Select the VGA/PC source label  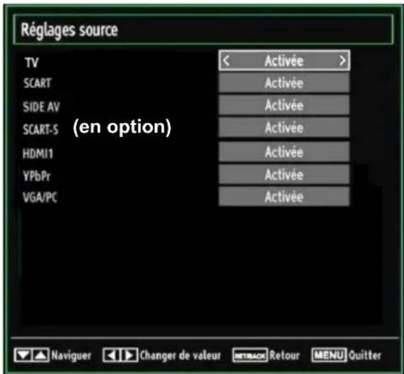pyautogui.click(x=40, y=197)
